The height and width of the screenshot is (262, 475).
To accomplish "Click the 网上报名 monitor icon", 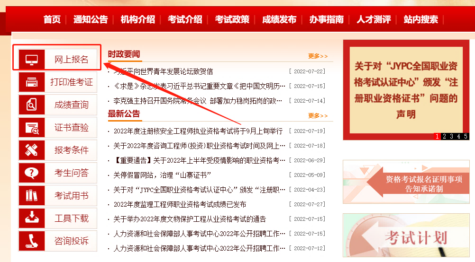I will (31, 59).
